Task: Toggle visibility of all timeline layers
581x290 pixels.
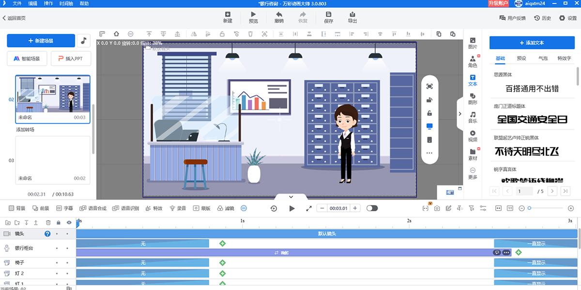Action: (68, 222)
